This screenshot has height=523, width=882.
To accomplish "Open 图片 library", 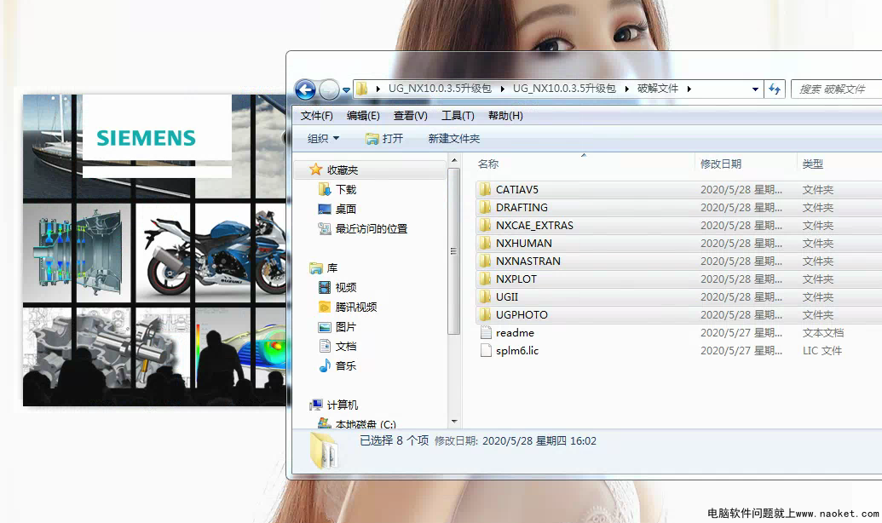I will click(x=337, y=327).
